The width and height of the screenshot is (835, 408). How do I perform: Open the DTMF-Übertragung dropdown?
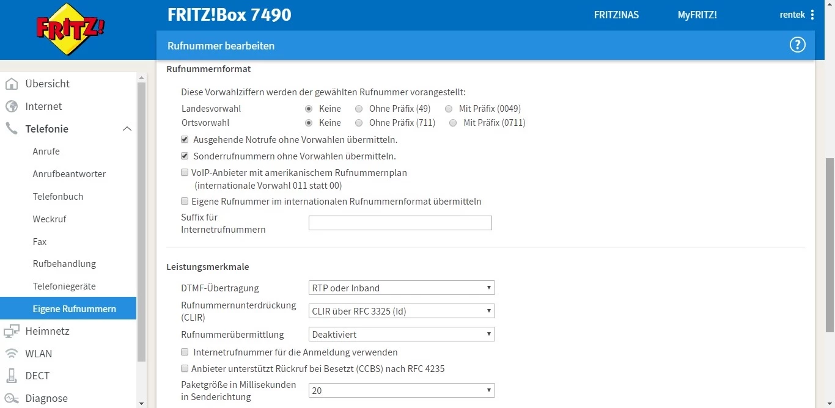click(402, 288)
